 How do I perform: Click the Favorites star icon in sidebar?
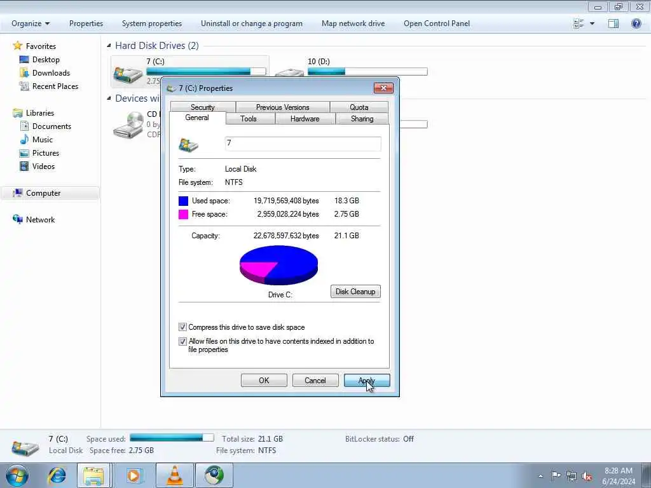point(17,46)
